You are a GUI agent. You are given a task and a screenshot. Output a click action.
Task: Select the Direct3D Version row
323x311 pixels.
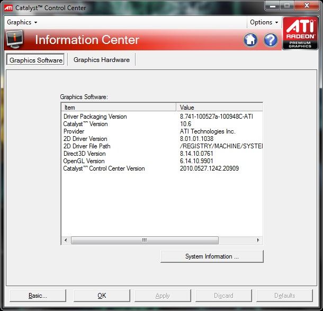[162, 154]
